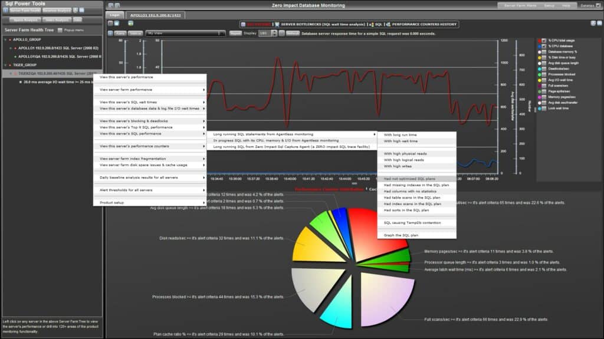Enable Deadlocks/sec legend checkbox
604x339 pixels.
tap(544, 68)
